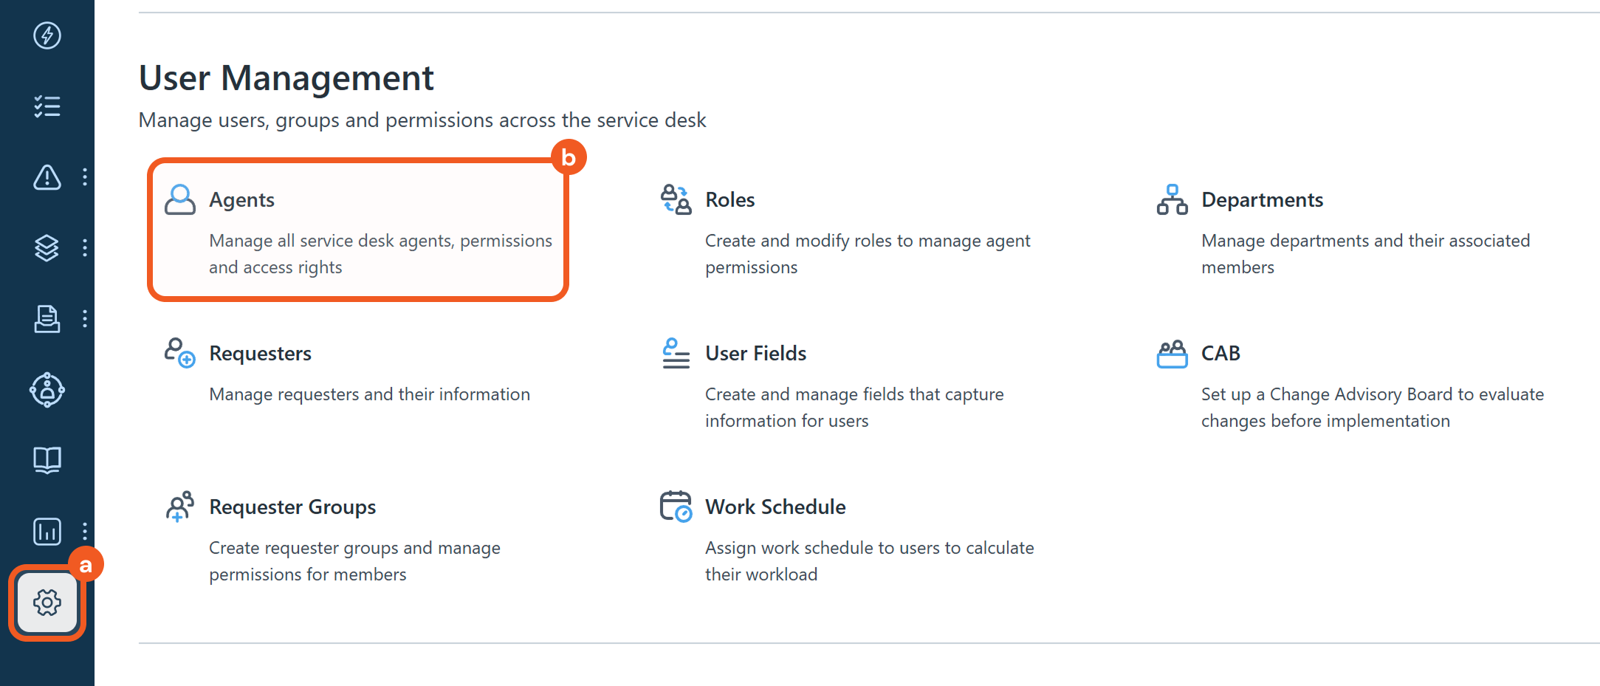Open the gear Admin settings icon
The height and width of the screenshot is (686, 1600).
pyautogui.click(x=47, y=603)
